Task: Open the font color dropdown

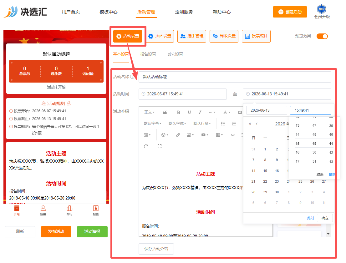Action: point(226,112)
